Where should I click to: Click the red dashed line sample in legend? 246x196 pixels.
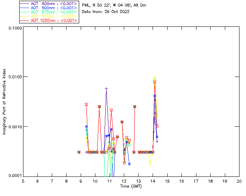[25, 20]
